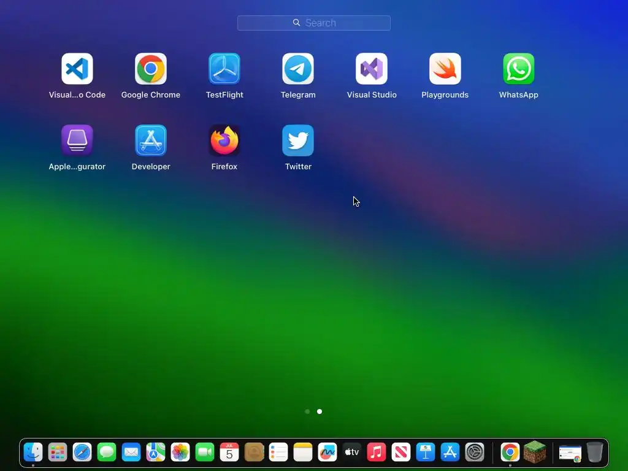Open Freeform from the Dock
The width and height of the screenshot is (628, 471).
(x=327, y=452)
